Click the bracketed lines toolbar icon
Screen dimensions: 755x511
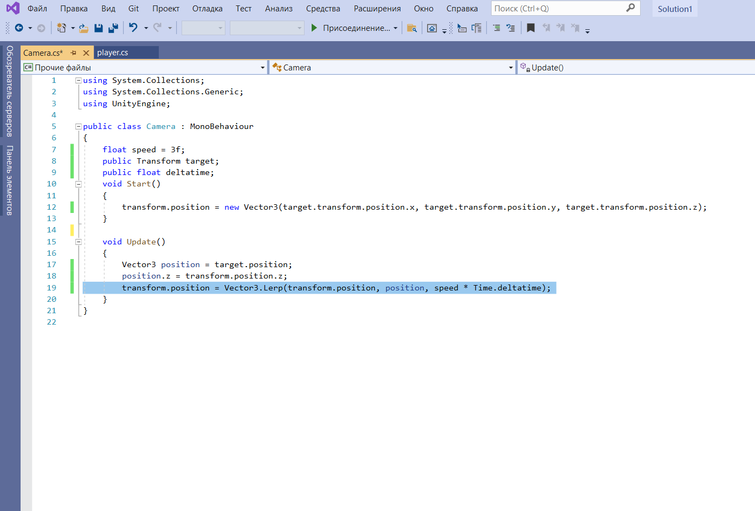point(476,28)
